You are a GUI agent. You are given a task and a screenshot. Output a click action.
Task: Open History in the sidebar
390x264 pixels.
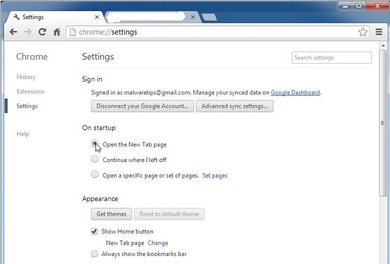26,77
